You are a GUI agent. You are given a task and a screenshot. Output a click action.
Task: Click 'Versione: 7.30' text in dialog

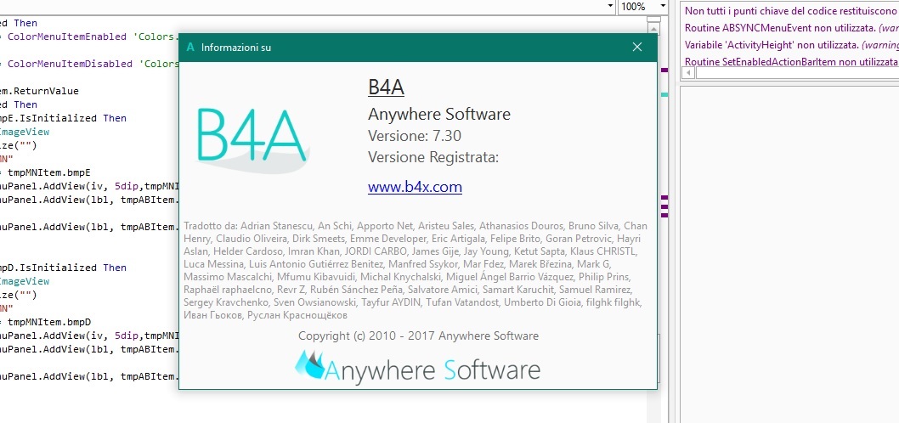coord(415,136)
